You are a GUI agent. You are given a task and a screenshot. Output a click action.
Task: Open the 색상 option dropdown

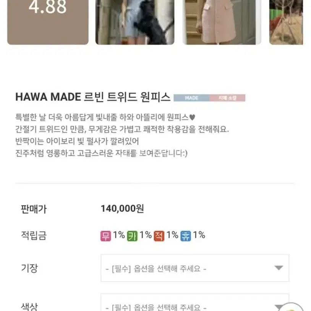(195, 302)
